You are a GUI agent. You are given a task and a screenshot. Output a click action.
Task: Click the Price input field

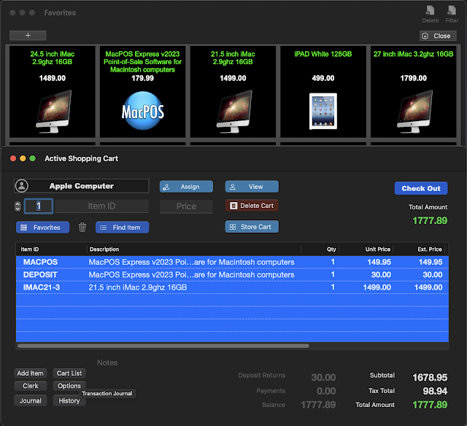click(187, 206)
